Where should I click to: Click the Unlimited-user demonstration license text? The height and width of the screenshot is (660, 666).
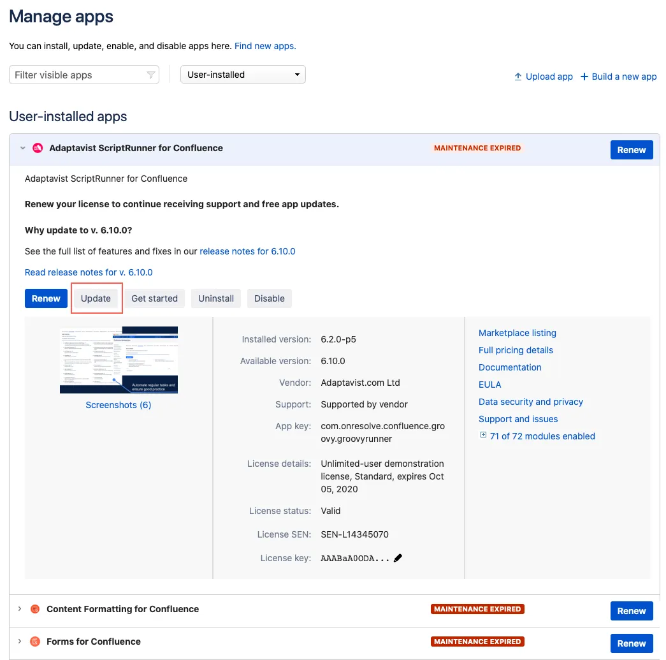coord(382,476)
